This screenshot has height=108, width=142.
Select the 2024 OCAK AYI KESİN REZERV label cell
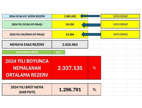[x=27, y=16]
